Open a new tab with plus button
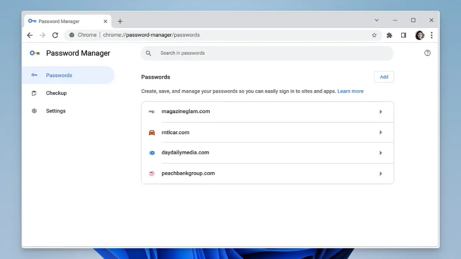Screen dimensions: 461x259 point(120,21)
